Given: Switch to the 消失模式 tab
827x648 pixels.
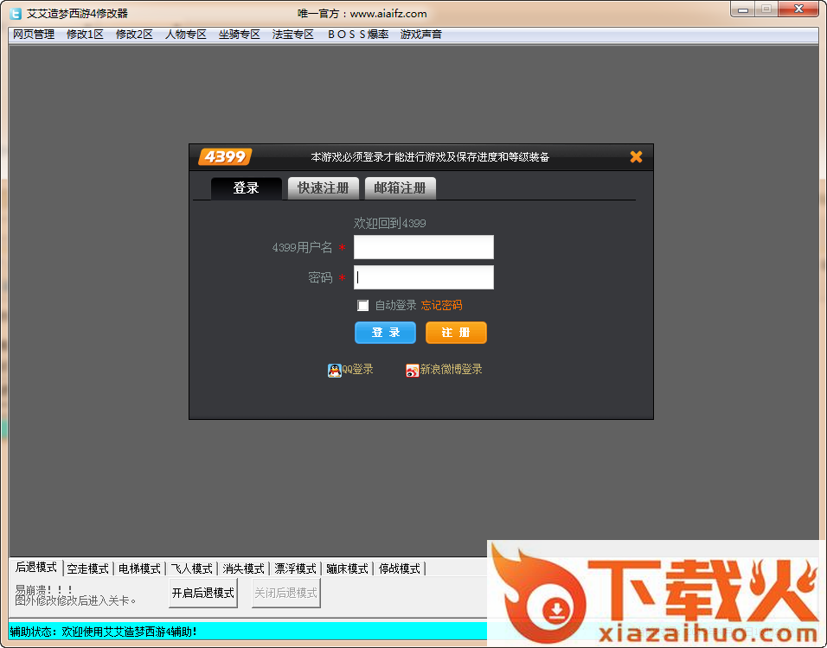Looking at the screenshot, I should (243, 569).
